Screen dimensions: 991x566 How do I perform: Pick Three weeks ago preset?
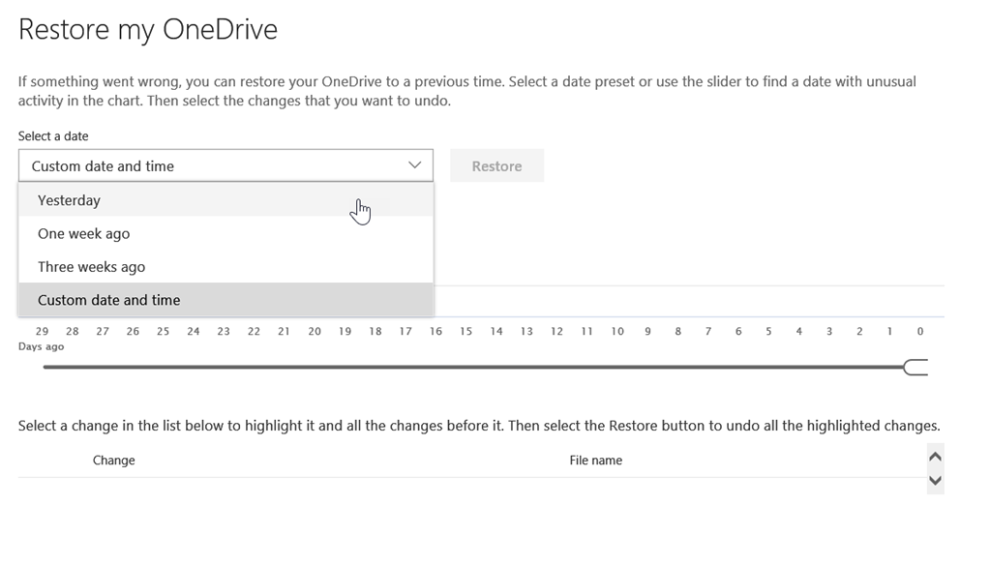(x=92, y=267)
